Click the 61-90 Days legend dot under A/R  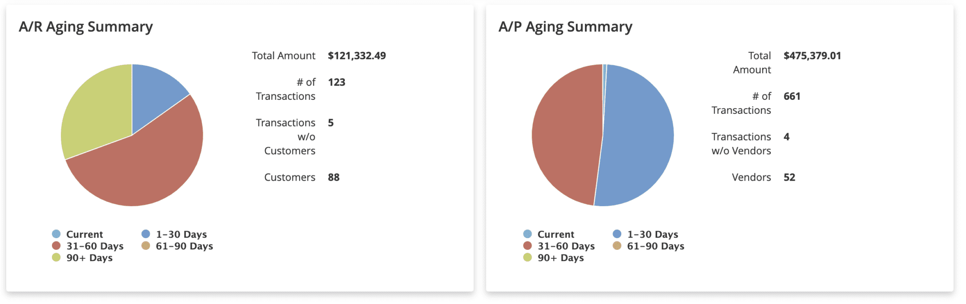(x=146, y=246)
